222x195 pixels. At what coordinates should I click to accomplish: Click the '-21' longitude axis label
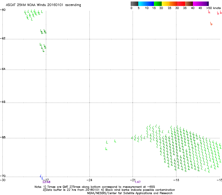click(x=133, y=180)
